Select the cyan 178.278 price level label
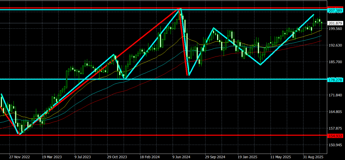Screen dimensions: 345x160 335,80
